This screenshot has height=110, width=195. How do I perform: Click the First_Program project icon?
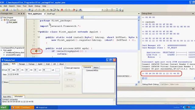(x=2, y=18)
